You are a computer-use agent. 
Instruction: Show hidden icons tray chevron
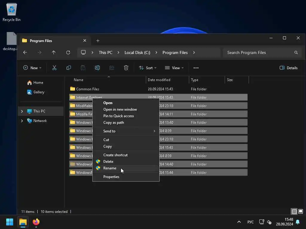pos(239,222)
